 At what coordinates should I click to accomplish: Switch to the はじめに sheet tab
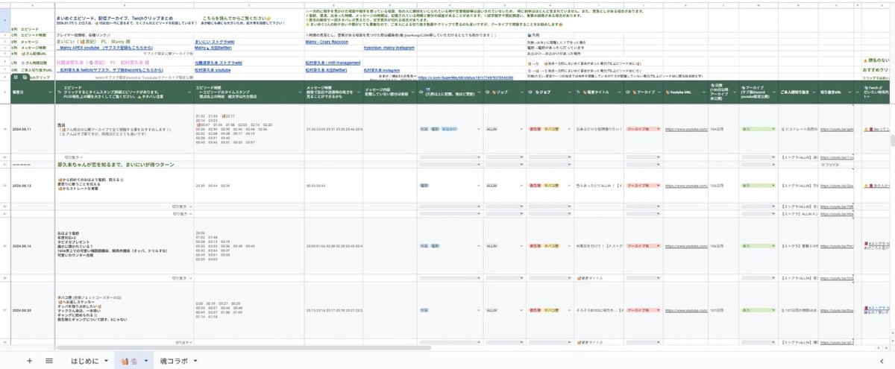[x=84, y=360]
